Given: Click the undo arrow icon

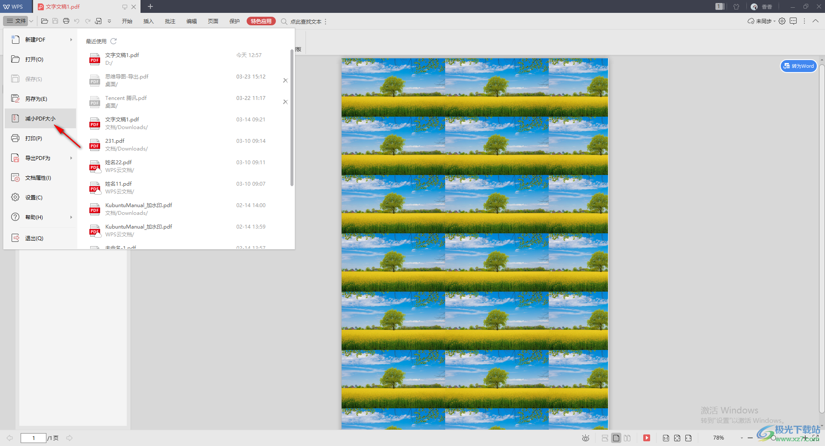Looking at the screenshot, I should pyautogui.click(x=77, y=21).
